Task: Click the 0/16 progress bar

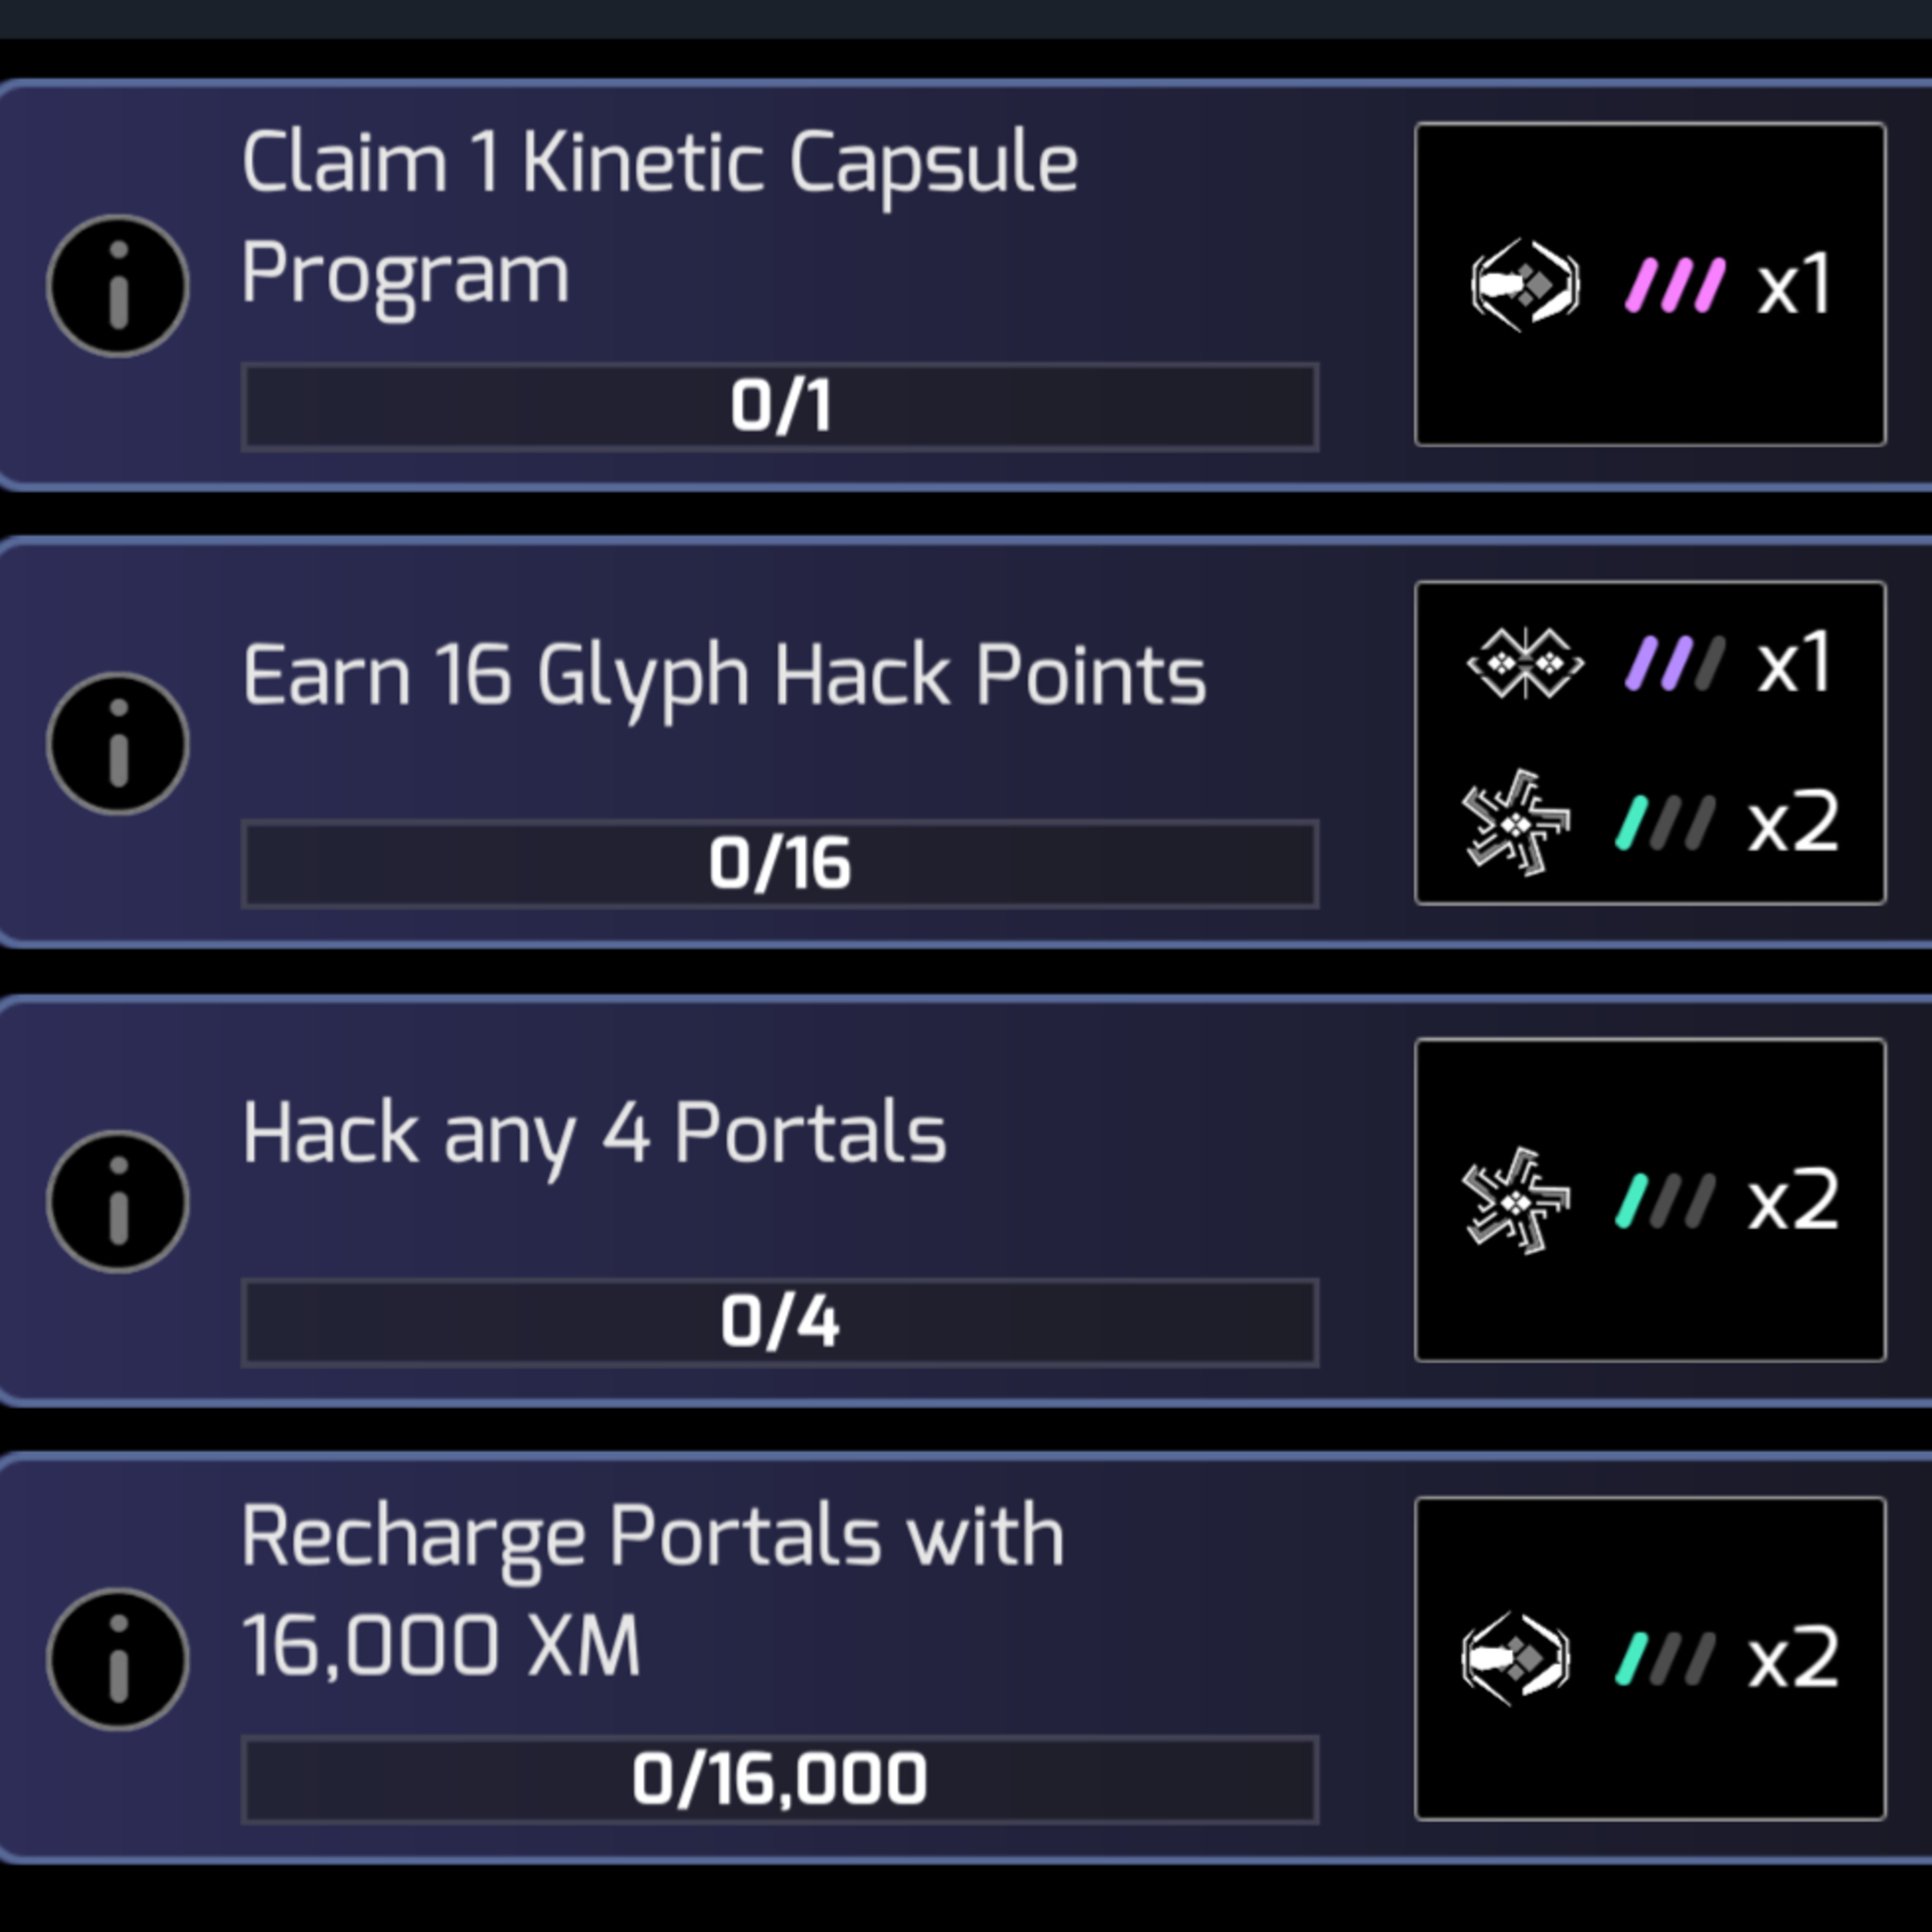Action: click(780, 864)
